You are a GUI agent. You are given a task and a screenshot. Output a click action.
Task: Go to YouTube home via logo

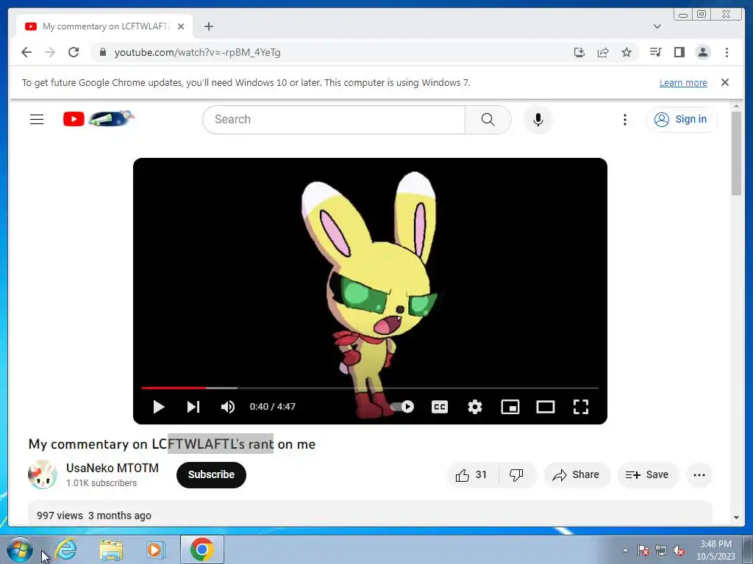tap(74, 120)
